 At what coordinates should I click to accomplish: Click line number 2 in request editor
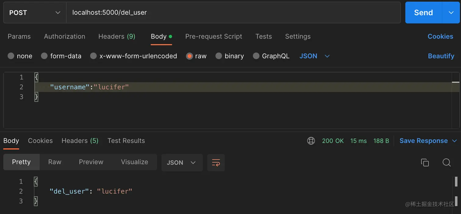coord(21,87)
